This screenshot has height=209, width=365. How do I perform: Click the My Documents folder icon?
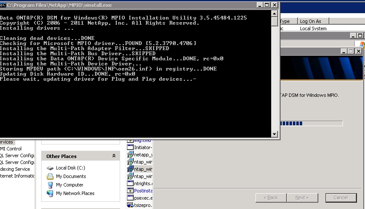pyautogui.click(x=50, y=176)
